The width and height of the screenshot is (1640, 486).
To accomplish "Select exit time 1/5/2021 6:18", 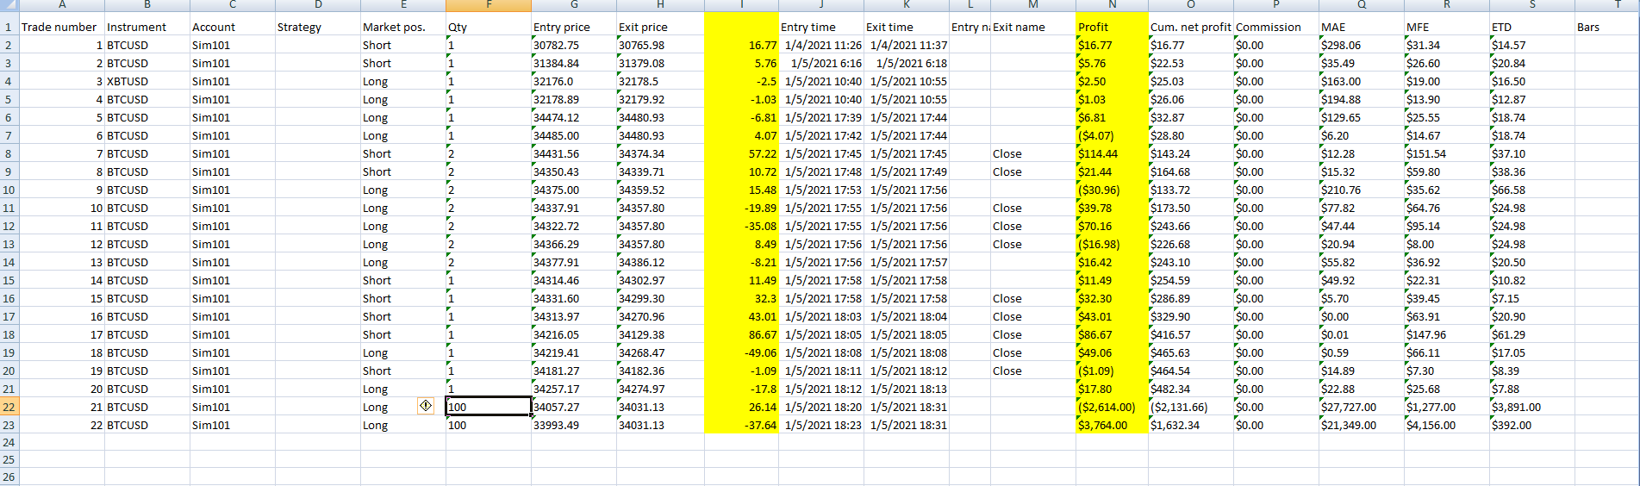I will pyautogui.click(x=906, y=63).
